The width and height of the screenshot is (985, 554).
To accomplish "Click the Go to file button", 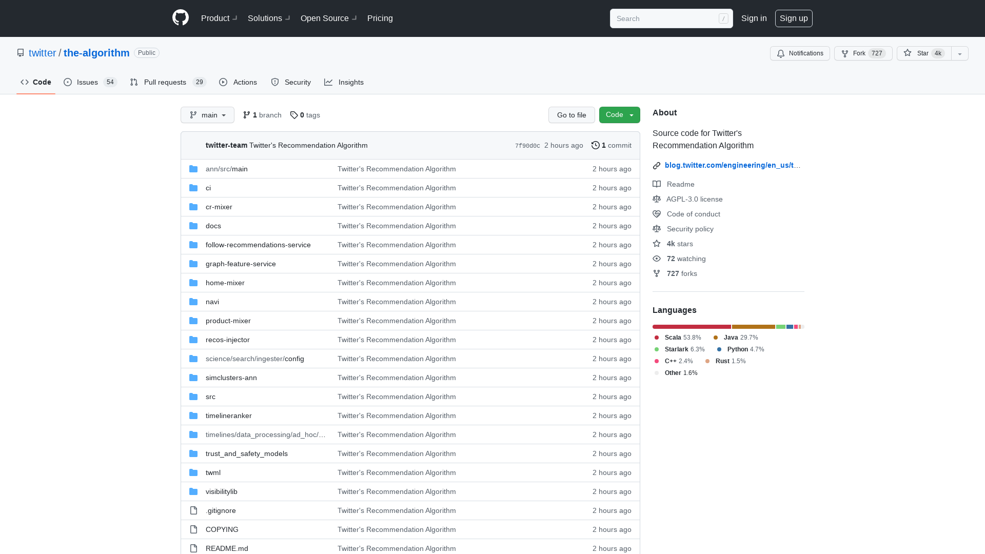I will [x=572, y=115].
